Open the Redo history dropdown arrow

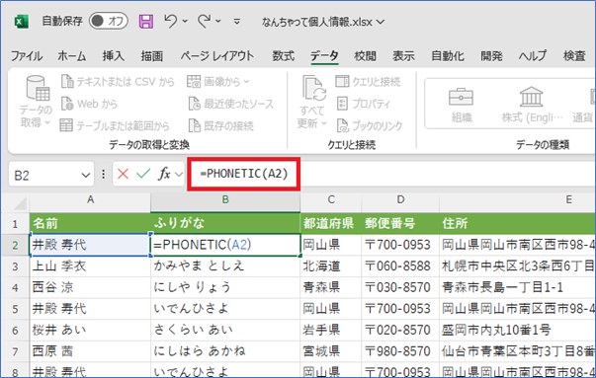coord(218,22)
